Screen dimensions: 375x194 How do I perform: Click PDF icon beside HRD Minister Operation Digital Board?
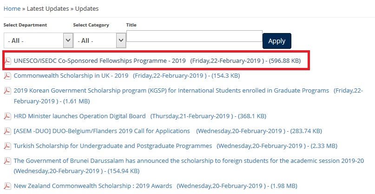click(x=7, y=116)
